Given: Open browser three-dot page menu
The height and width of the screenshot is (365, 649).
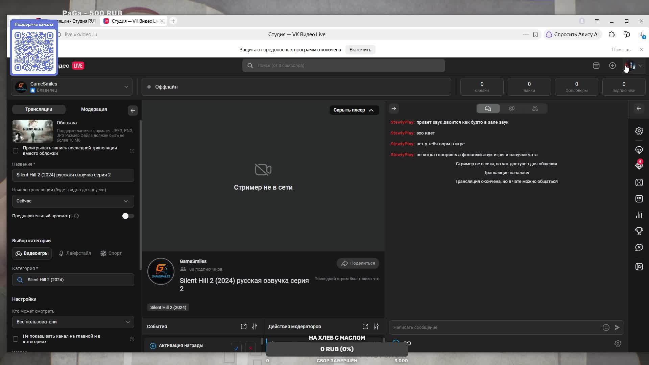Looking at the screenshot, I should point(526,34).
